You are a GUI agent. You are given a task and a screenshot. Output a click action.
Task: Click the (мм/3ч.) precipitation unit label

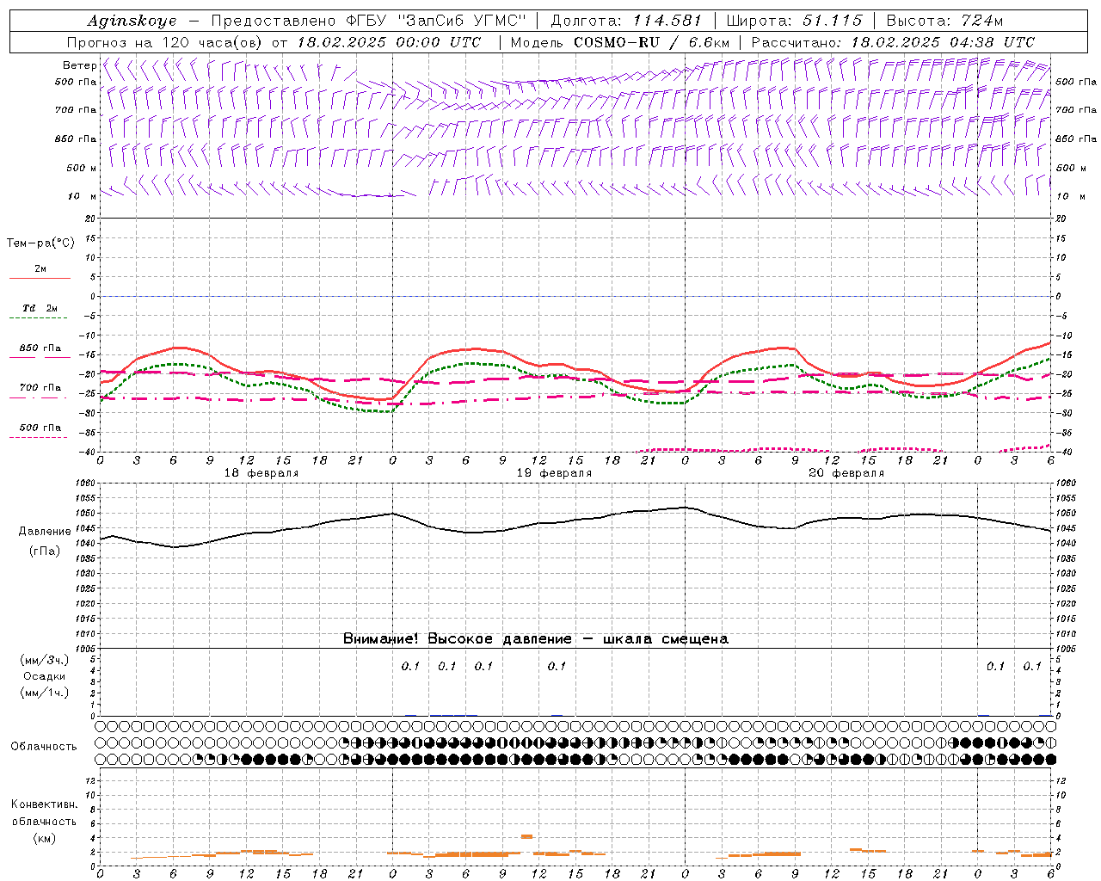click(44, 660)
